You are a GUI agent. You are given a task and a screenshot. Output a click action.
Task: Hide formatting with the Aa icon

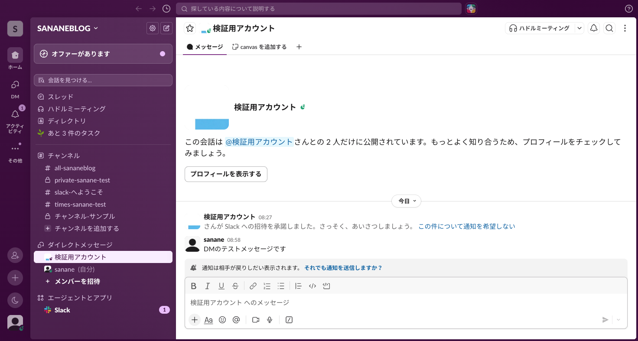pos(208,320)
